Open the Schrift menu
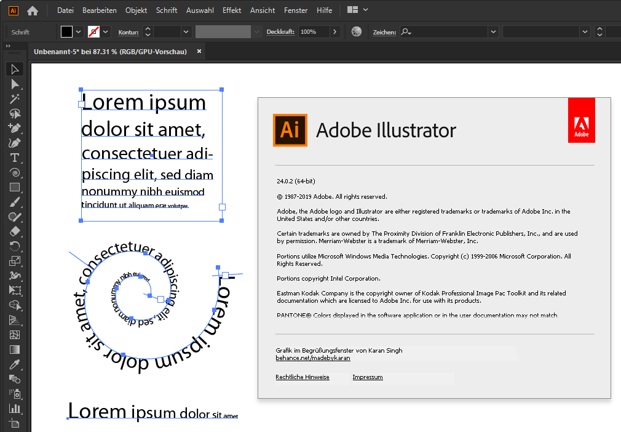The height and width of the screenshot is (432, 621). (167, 10)
